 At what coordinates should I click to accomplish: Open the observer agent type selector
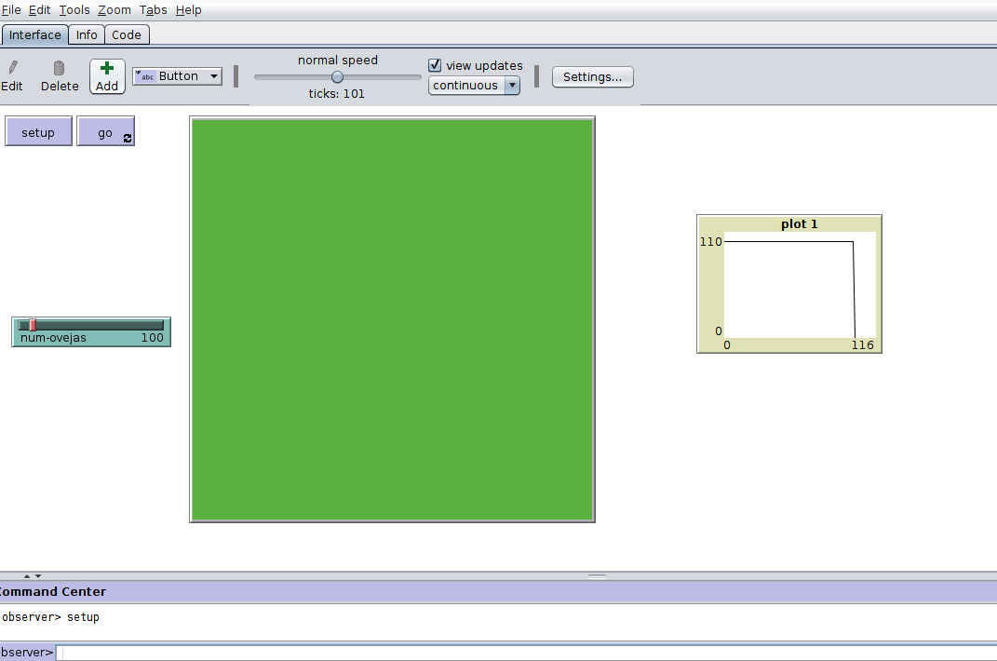tap(27, 653)
